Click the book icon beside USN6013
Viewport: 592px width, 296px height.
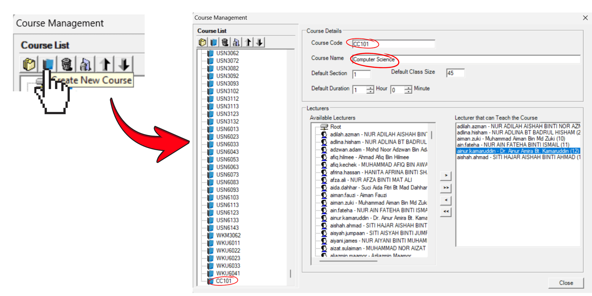coord(211,129)
